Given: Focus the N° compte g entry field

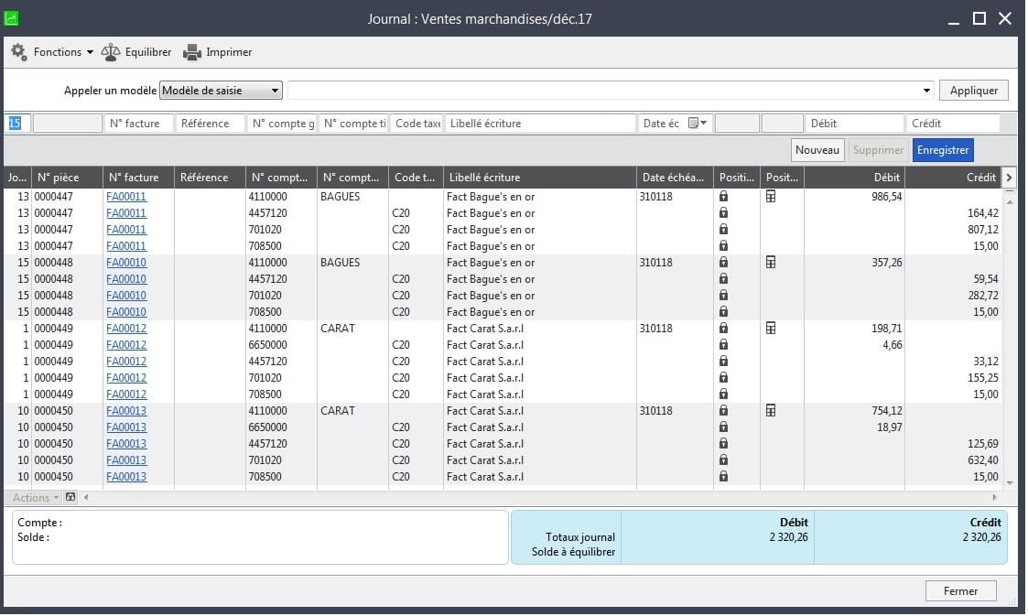Looking at the screenshot, I should pyautogui.click(x=282, y=124).
